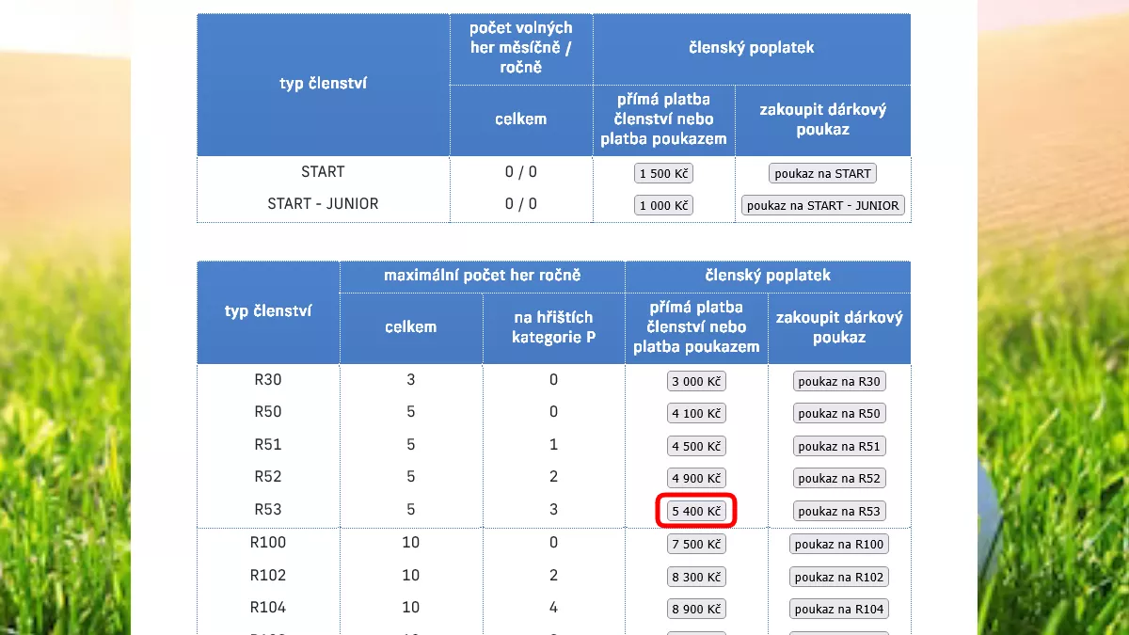The height and width of the screenshot is (635, 1129).
Task: Select the 8 900 Kč R104 price button
Action: click(696, 609)
